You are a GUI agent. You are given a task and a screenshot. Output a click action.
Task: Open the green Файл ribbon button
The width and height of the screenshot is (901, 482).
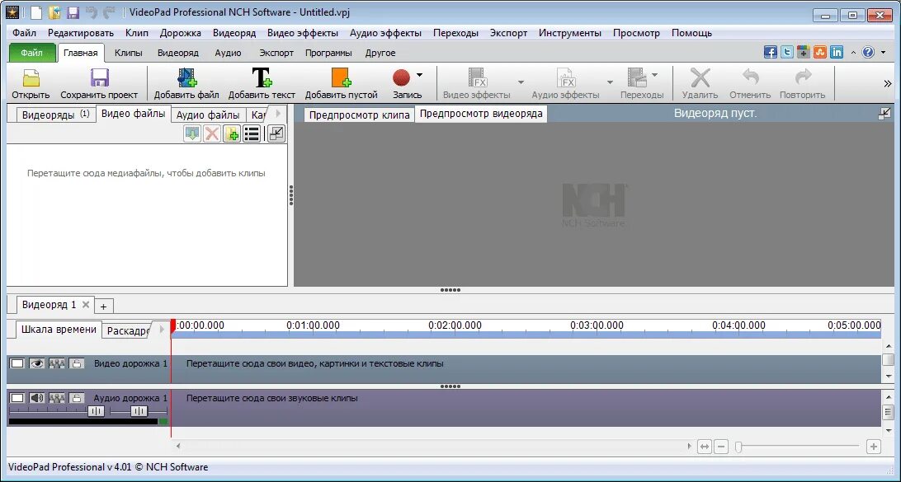(x=32, y=53)
